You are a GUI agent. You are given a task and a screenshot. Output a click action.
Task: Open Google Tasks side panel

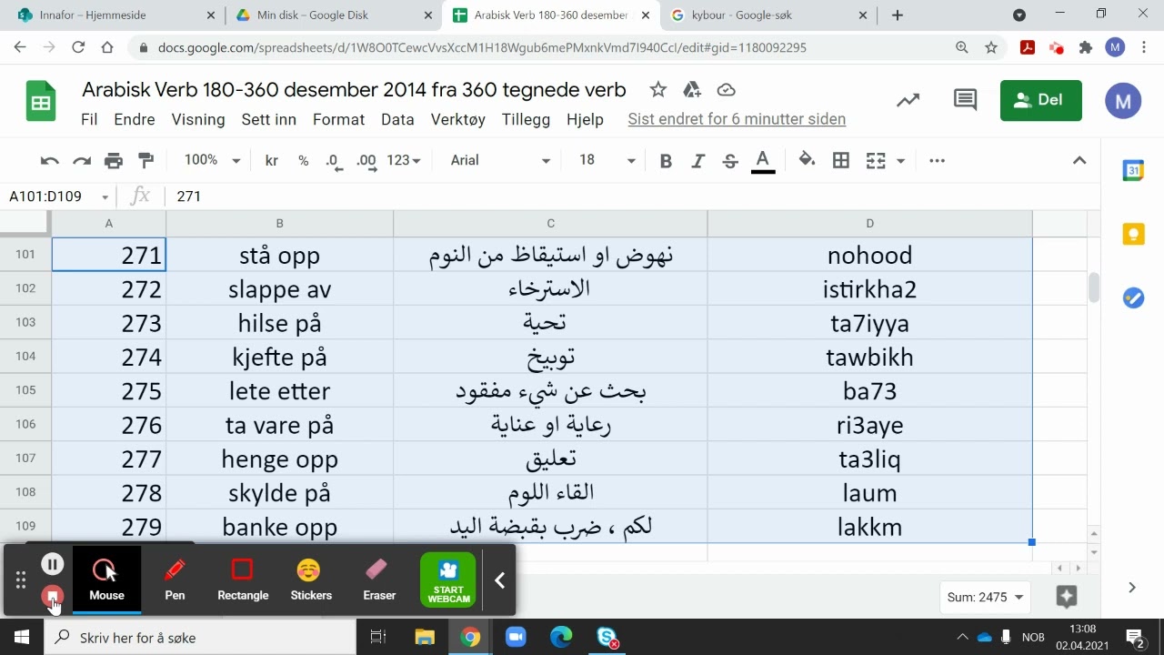[1133, 297]
